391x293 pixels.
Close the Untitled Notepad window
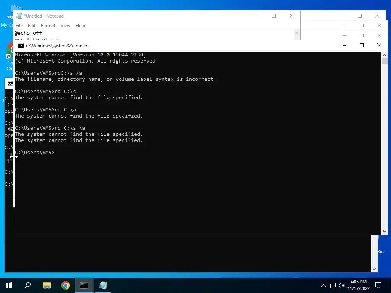point(291,16)
